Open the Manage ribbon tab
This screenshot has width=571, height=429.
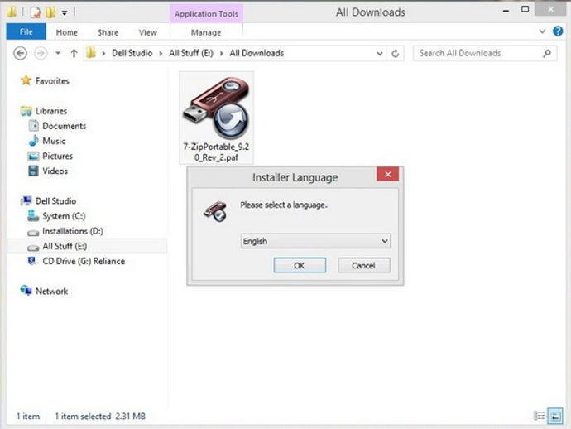(206, 32)
